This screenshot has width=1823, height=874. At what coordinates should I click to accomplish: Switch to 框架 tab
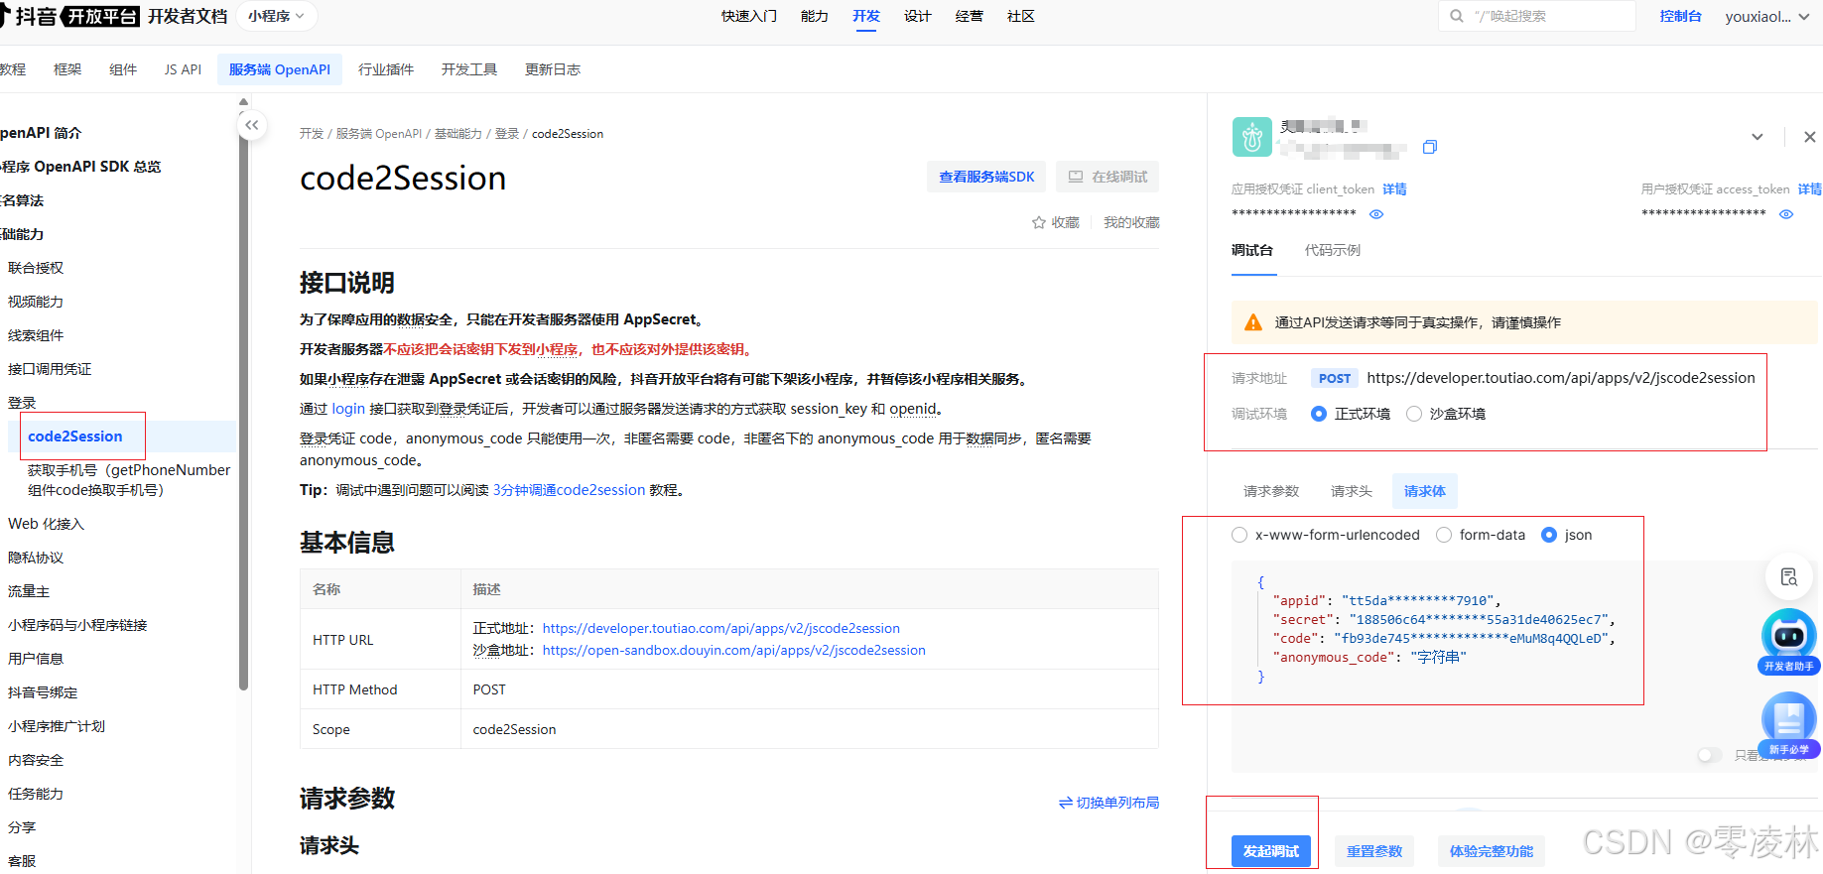[67, 69]
